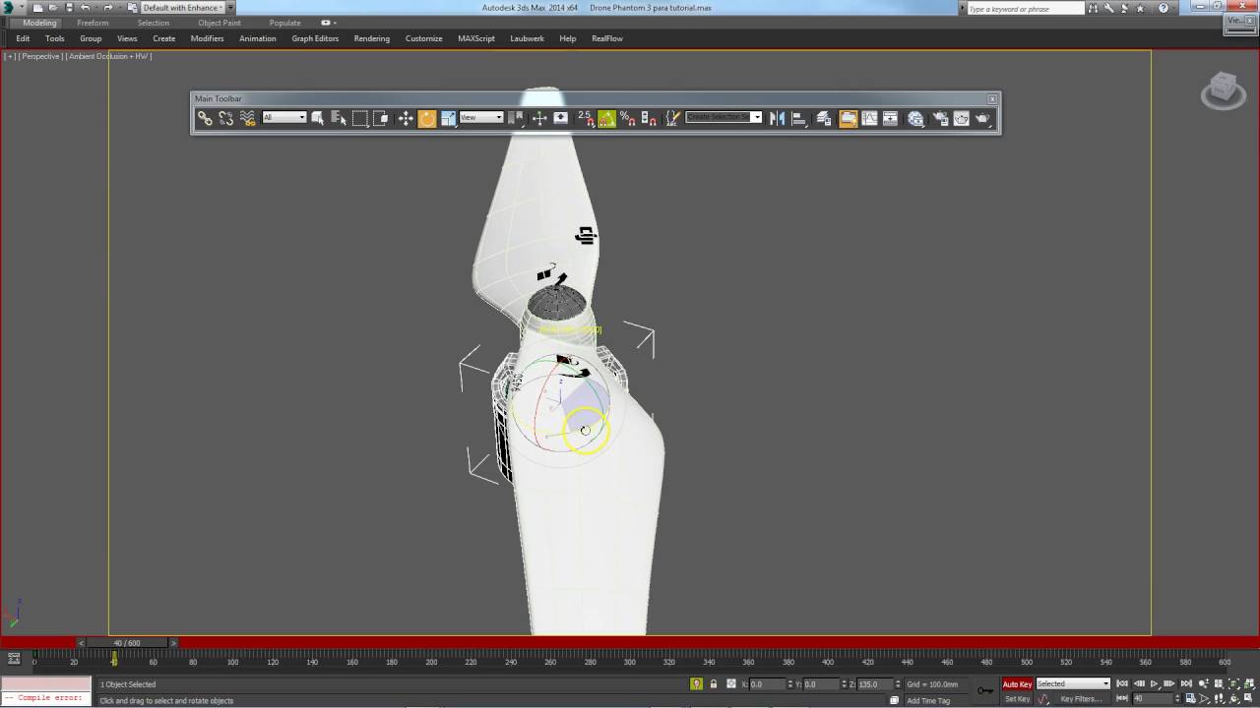Image resolution: width=1260 pixels, height=708 pixels.
Task: Toggle Percent Snap button
Action: coord(628,118)
